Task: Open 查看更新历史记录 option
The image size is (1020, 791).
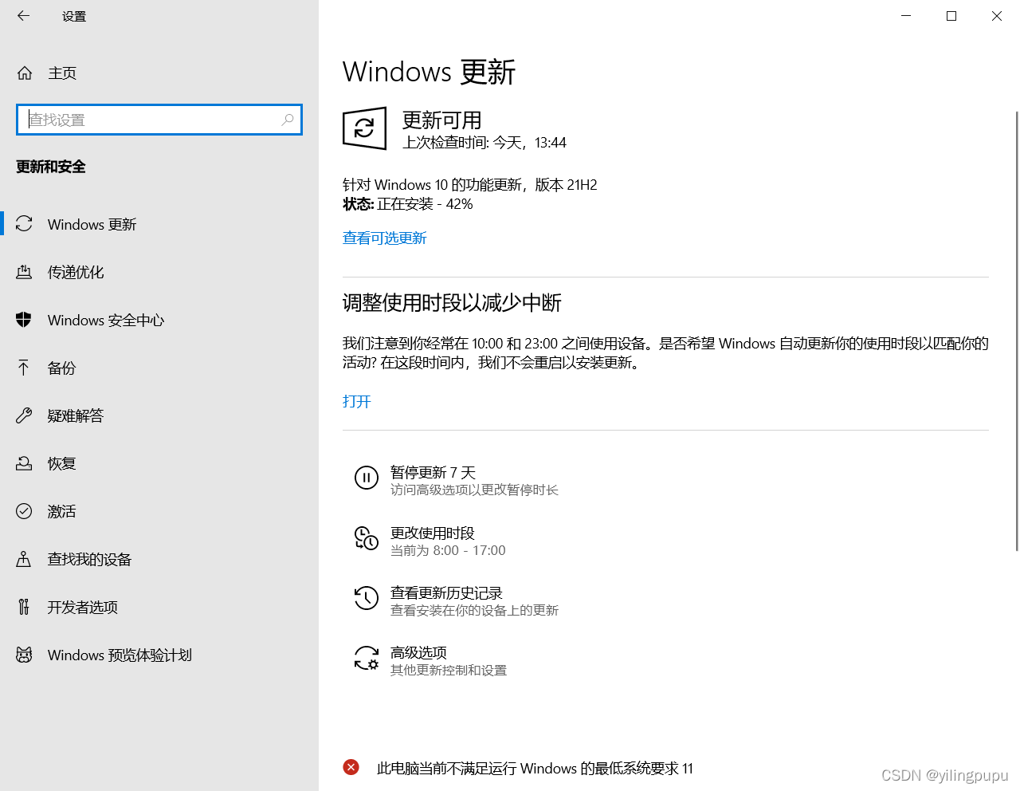Action: (x=456, y=600)
